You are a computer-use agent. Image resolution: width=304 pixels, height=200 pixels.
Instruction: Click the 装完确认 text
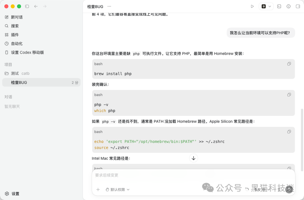pyautogui.click(x=100, y=84)
